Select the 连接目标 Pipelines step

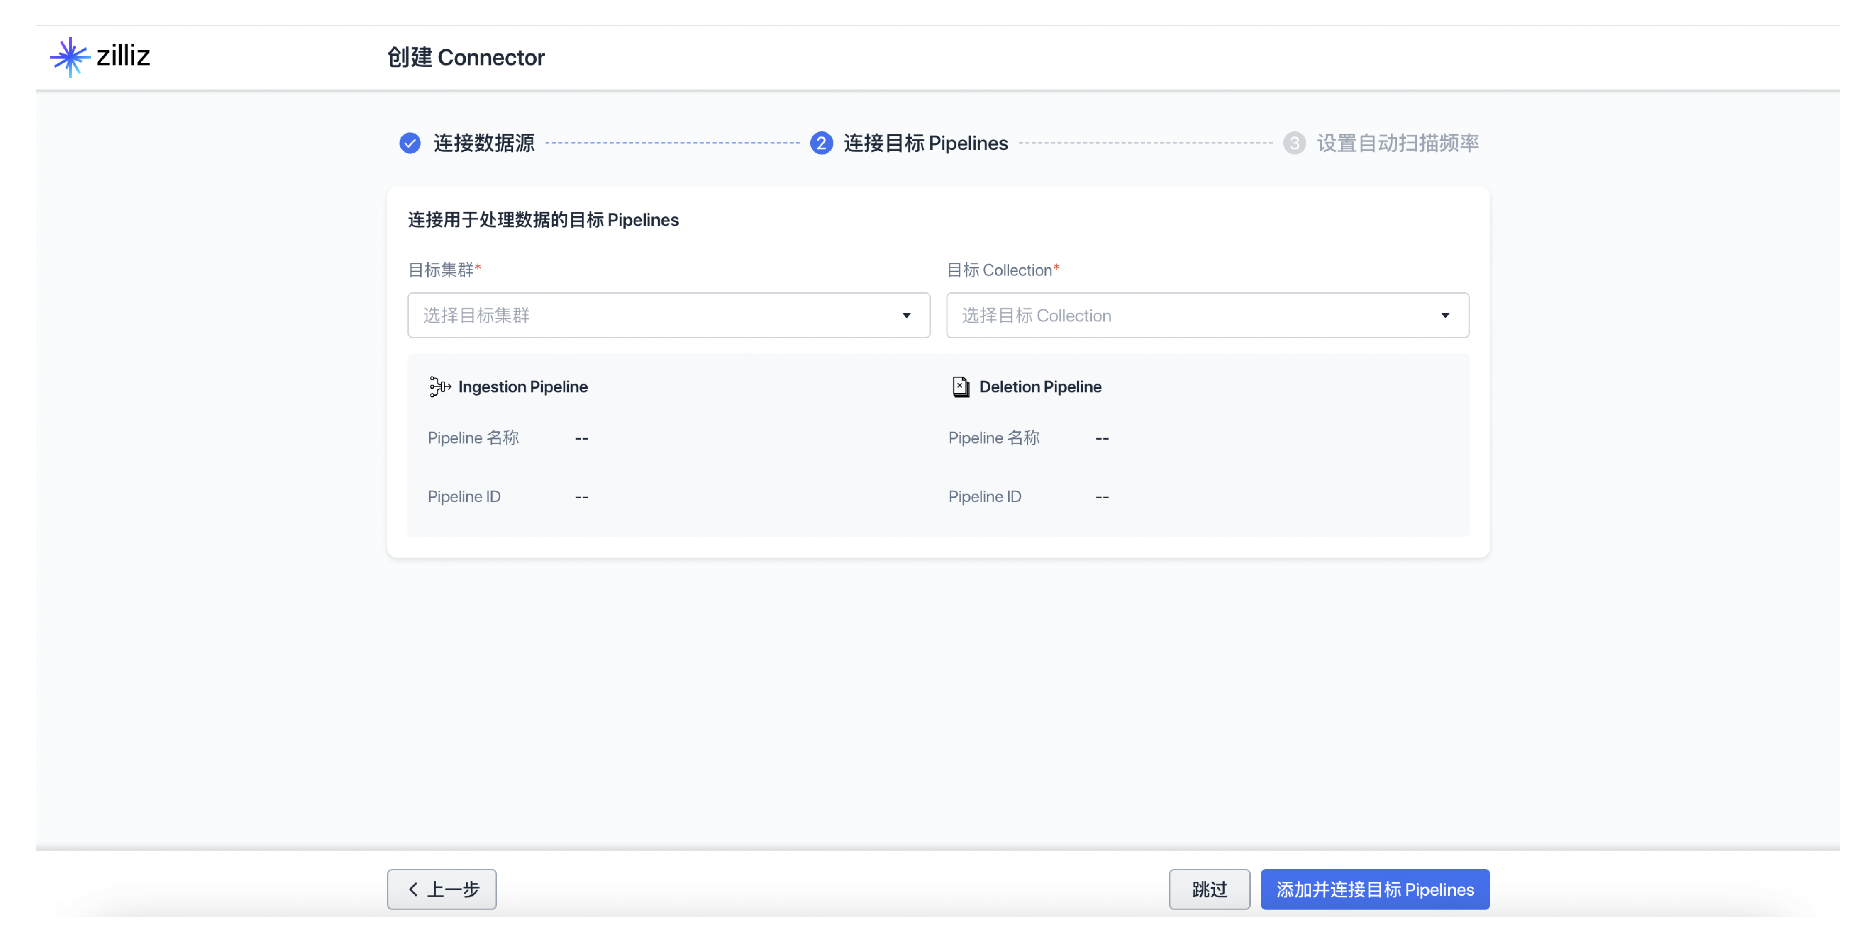coord(926,143)
